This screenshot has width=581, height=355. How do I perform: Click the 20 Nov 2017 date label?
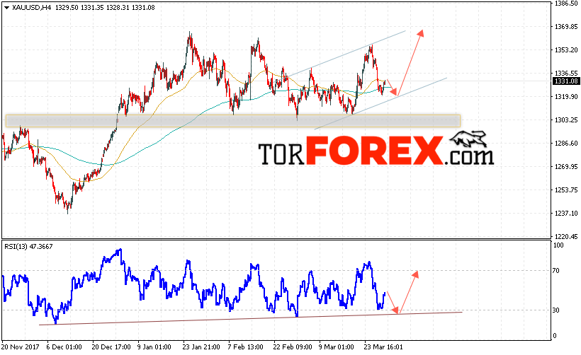[x=21, y=347]
